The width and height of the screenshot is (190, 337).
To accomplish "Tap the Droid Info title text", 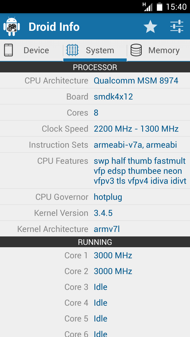I will [x=54, y=27].
